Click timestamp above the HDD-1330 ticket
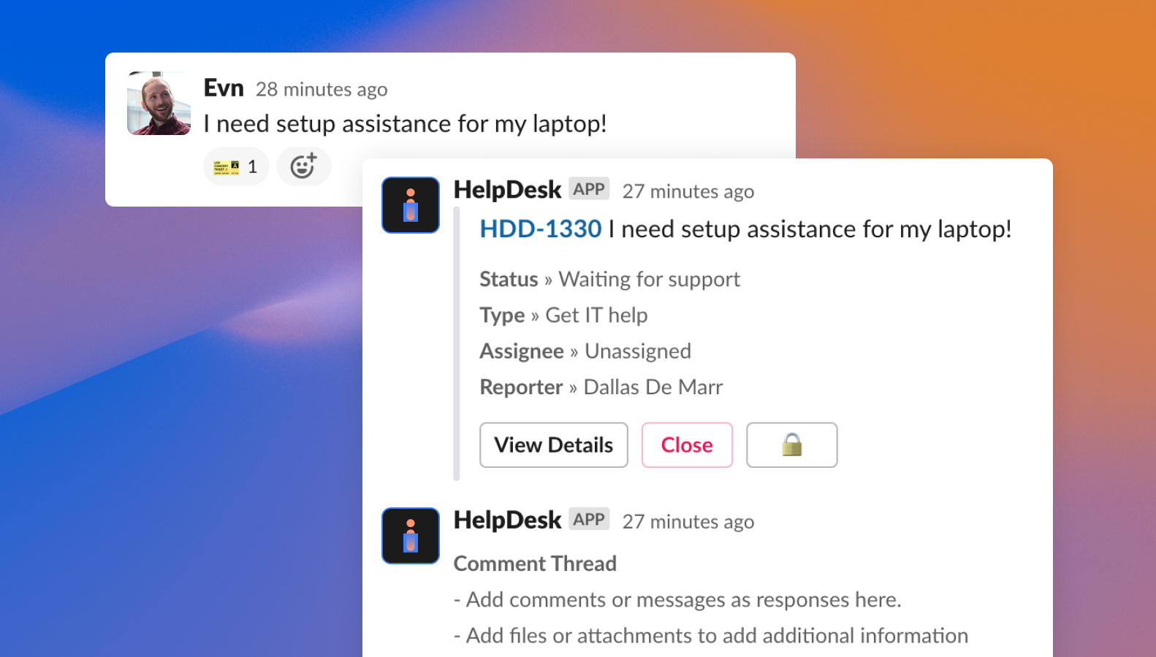 click(688, 192)
